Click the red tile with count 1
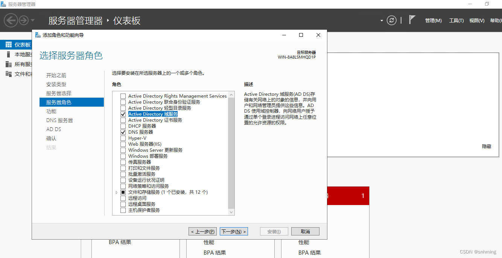The height and width of the screenshot is (258, 502). click(348, 196)
